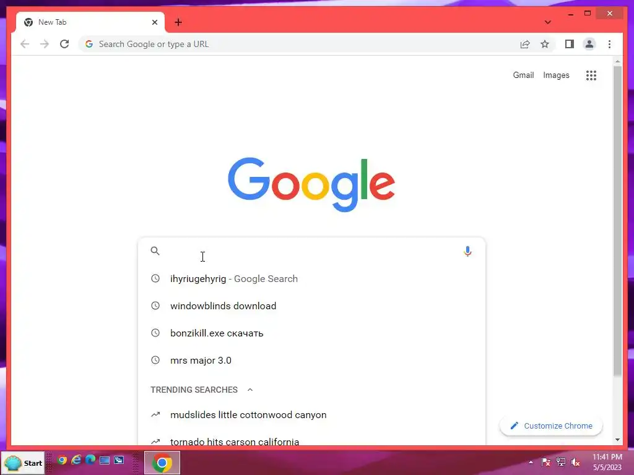This screenshot has width=634, height=475.
Task: Click the page vertical scrollbar thumb
Action: (617, 221)
